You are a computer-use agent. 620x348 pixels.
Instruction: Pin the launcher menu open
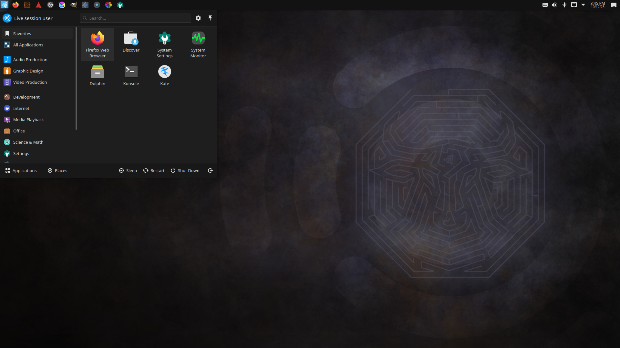coord(210,18)
